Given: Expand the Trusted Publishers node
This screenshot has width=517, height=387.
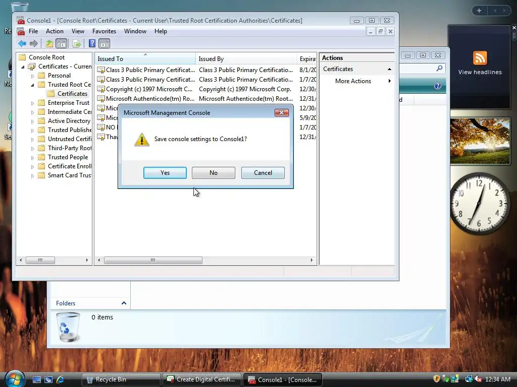Looking at the screenshot, I should 32,131.
